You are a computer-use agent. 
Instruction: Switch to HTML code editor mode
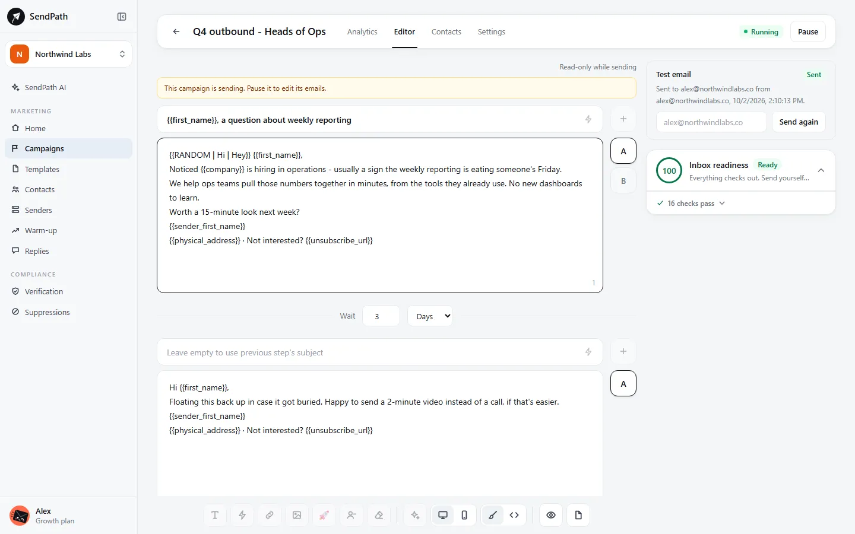(x=514, y=515)
